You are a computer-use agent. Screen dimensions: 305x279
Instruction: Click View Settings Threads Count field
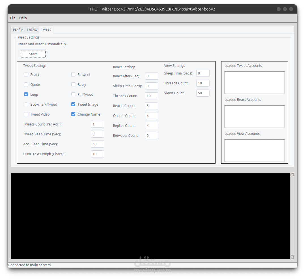[203, 83]
